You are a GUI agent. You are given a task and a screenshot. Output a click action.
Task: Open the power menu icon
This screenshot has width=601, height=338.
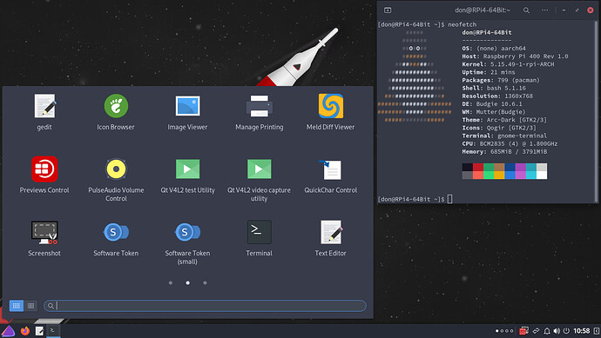pos(566,331)
